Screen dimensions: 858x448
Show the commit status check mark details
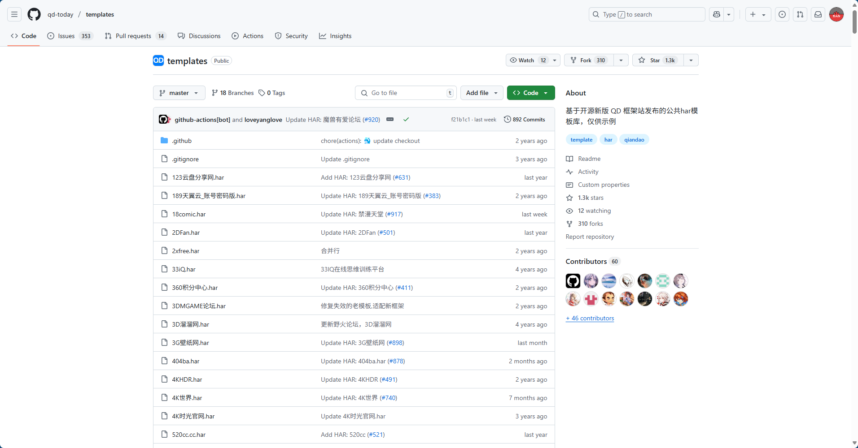[x=406, y=120]
